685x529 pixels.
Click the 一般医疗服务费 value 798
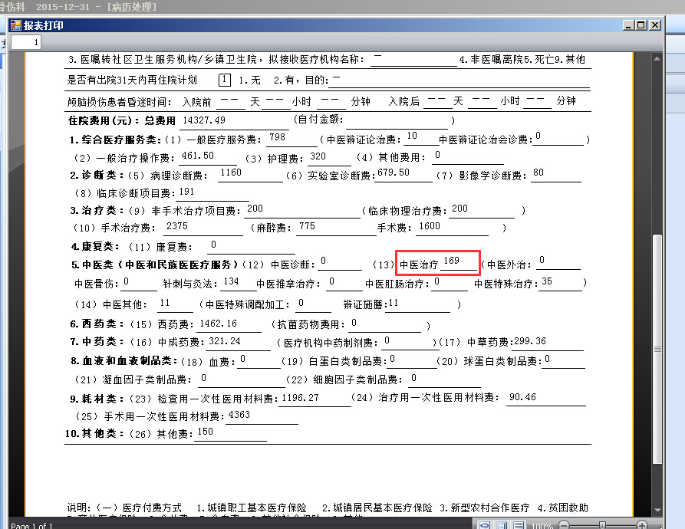(278, 137)
